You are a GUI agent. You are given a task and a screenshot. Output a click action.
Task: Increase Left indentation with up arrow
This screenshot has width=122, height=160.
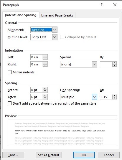(45, 56)
